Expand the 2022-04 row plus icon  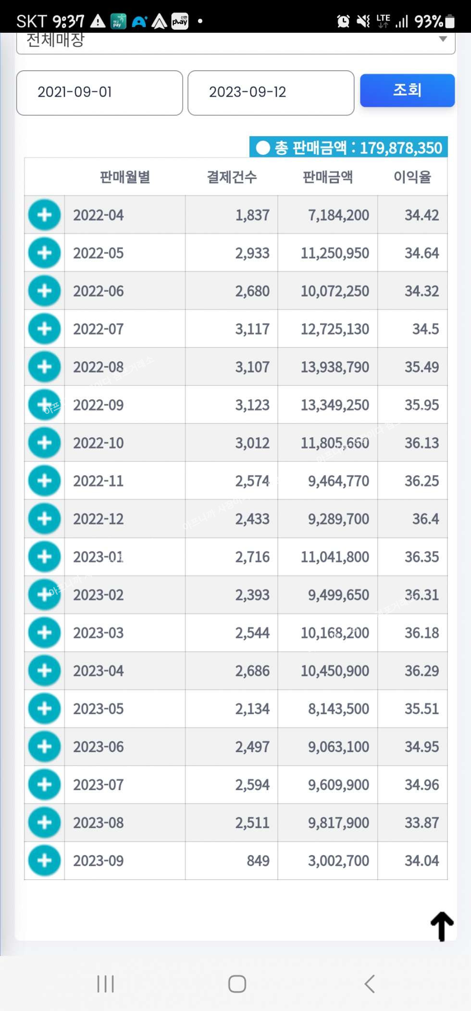(x=44, y=215)
